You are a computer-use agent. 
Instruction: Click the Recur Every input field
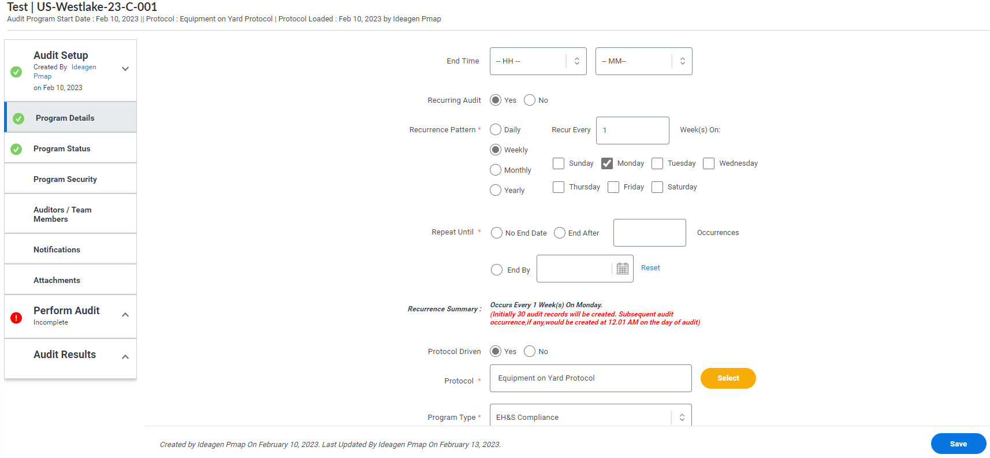pyautogui.click(x=632, y=131)
